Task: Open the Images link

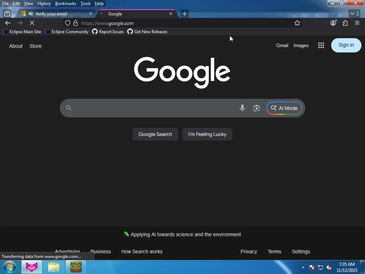Action: click(301, 45)
